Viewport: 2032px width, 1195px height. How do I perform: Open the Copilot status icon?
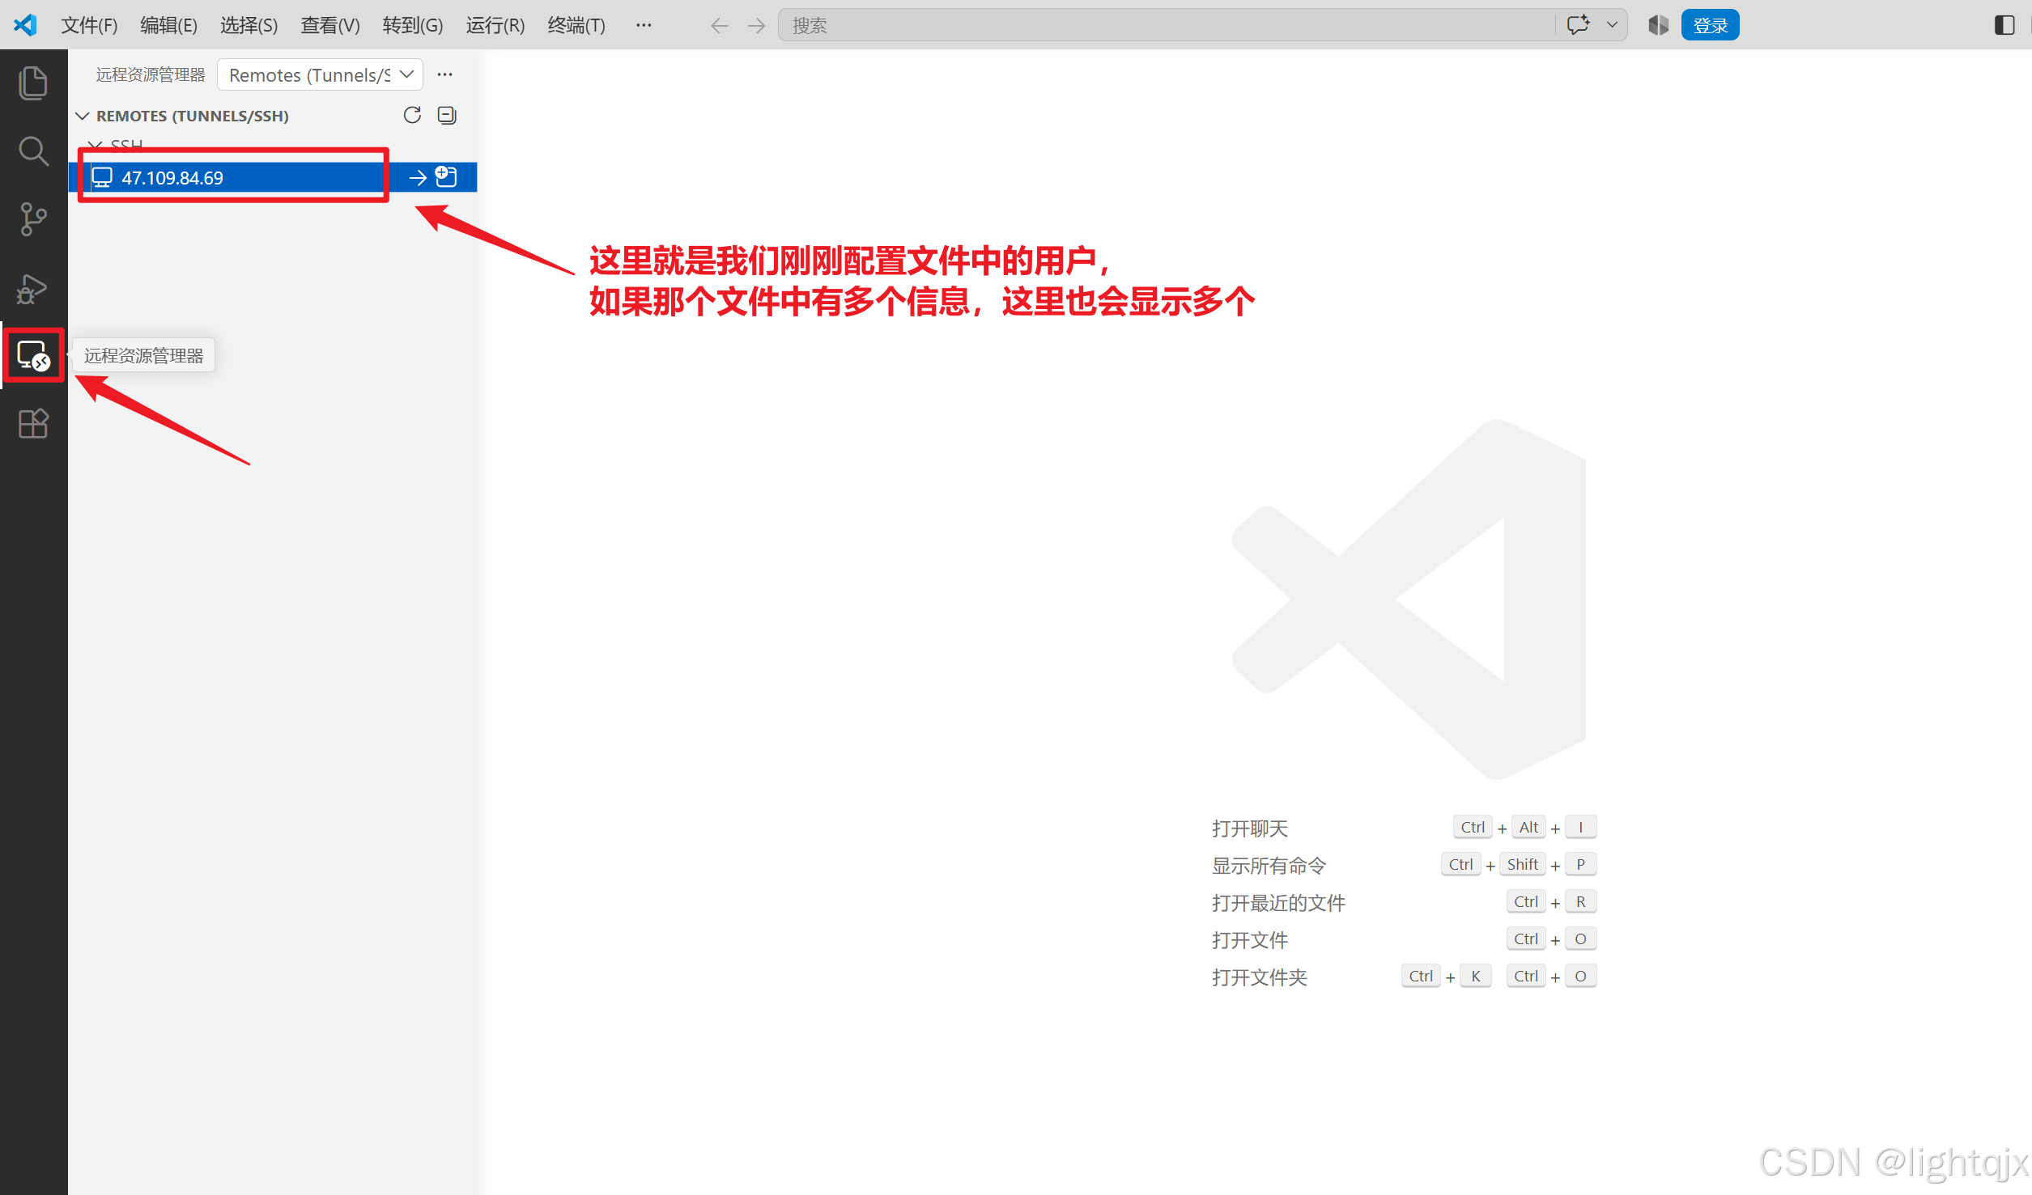(x=1658, y=25)
